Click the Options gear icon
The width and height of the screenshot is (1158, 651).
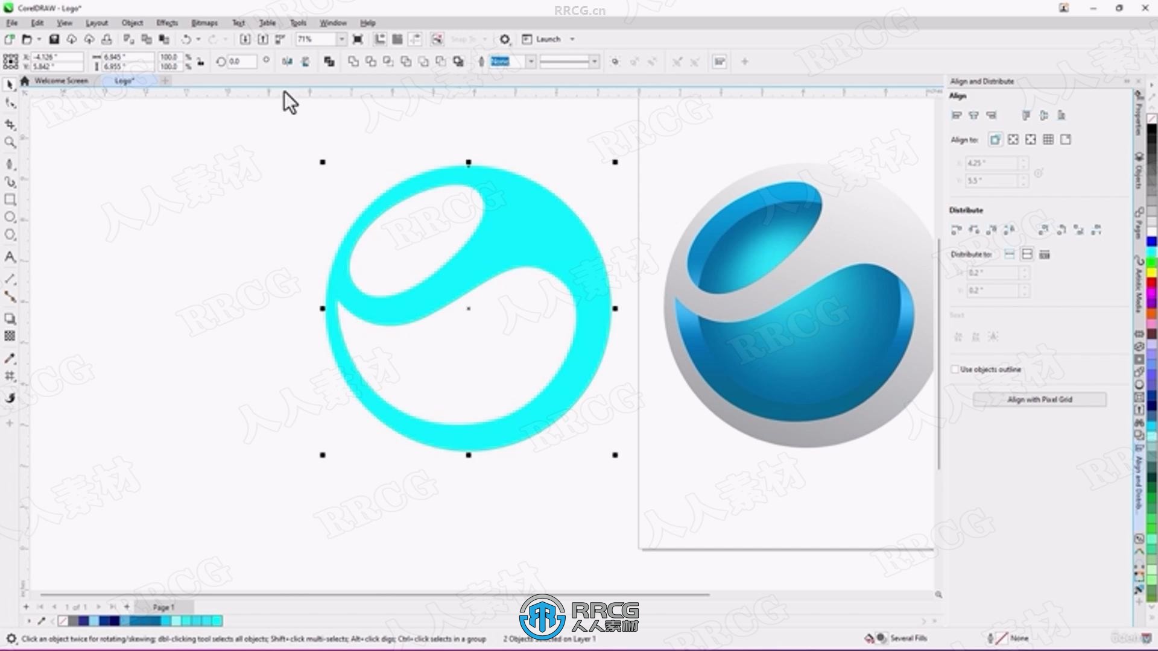click(x=505, y=39)
